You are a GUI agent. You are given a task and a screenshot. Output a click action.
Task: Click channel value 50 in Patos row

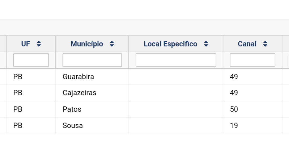coord(234,109)
